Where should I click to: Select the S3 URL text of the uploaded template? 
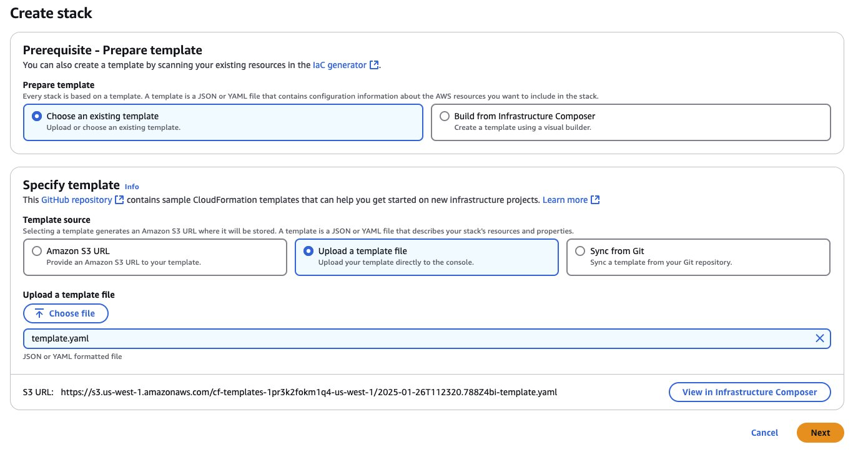[308, 392]
